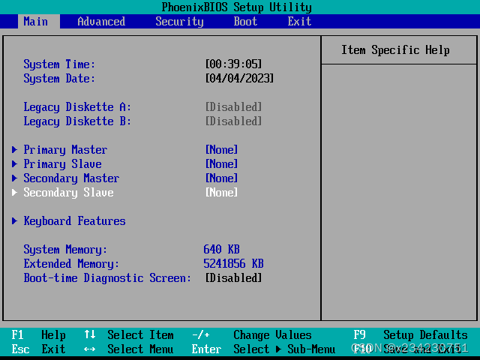Click Primary Slave None value
The width and height of the screenshot is (480, 360).
pyautogui.click(x=222, y=163)
